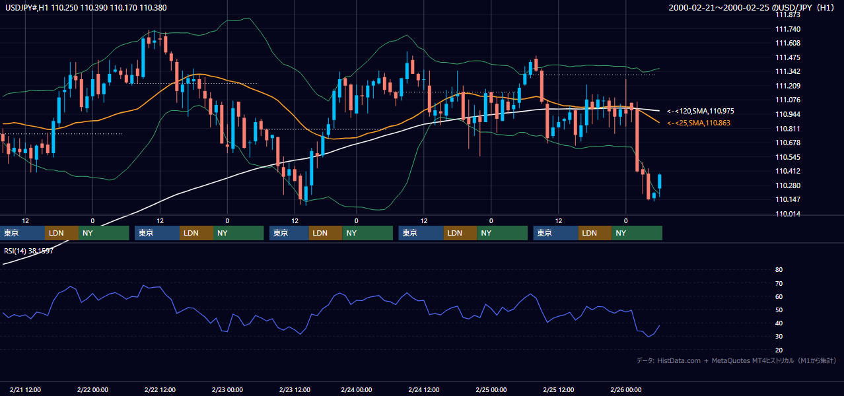The width and height of the screenshot is (844, 396).
Task: Click price axis value 111.475
Action: (787, 57)
